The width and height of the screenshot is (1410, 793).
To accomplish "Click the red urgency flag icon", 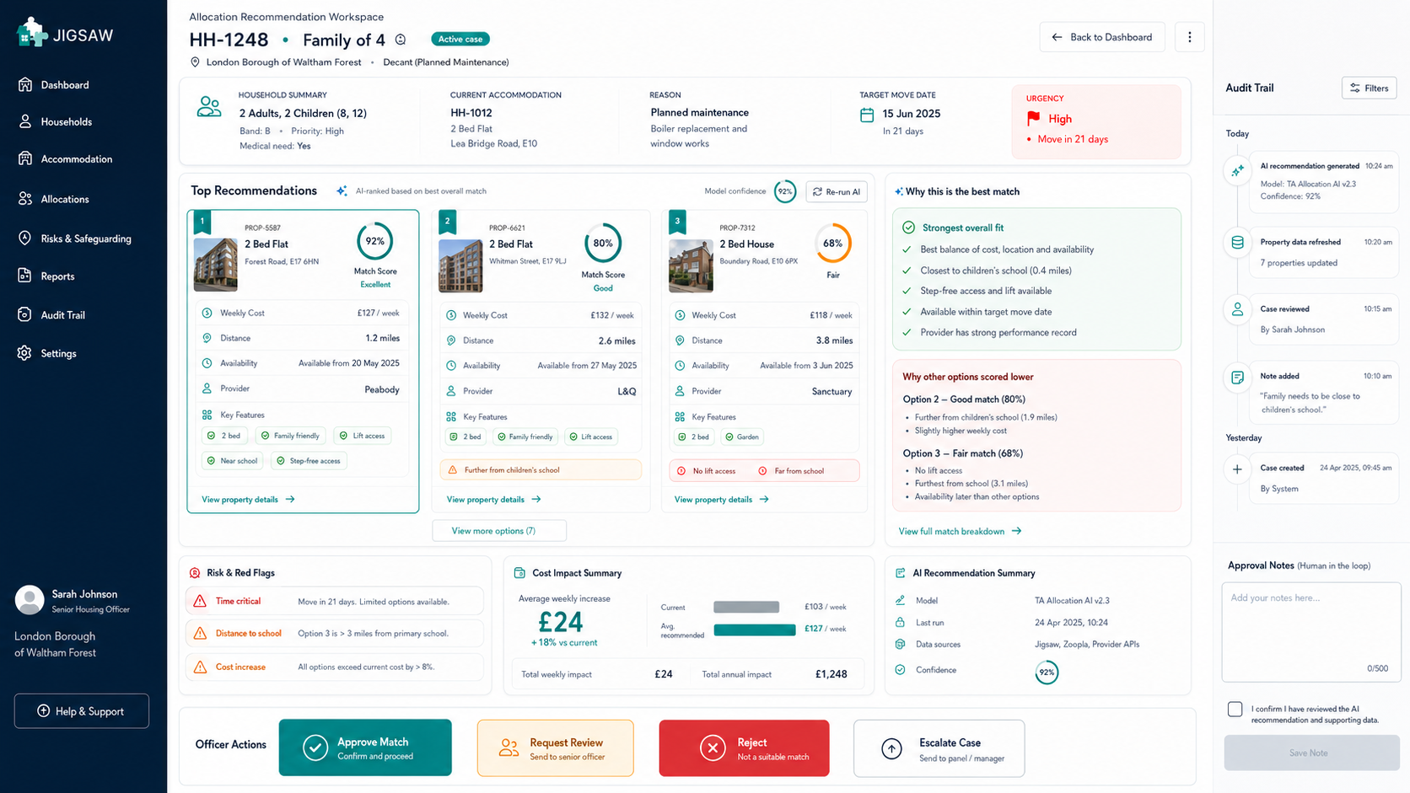I will [1033, 119].
